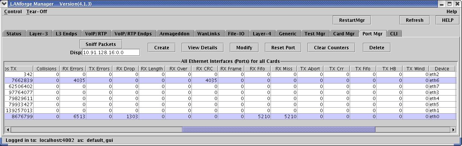Switch to the Layer-3 tab
Screen dimensions: 462x146
[38, 33]
